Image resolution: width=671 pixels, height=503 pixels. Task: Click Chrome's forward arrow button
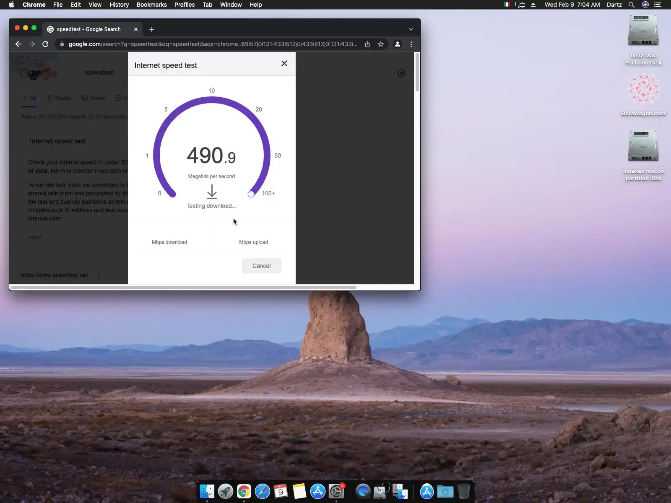point(32,44)
